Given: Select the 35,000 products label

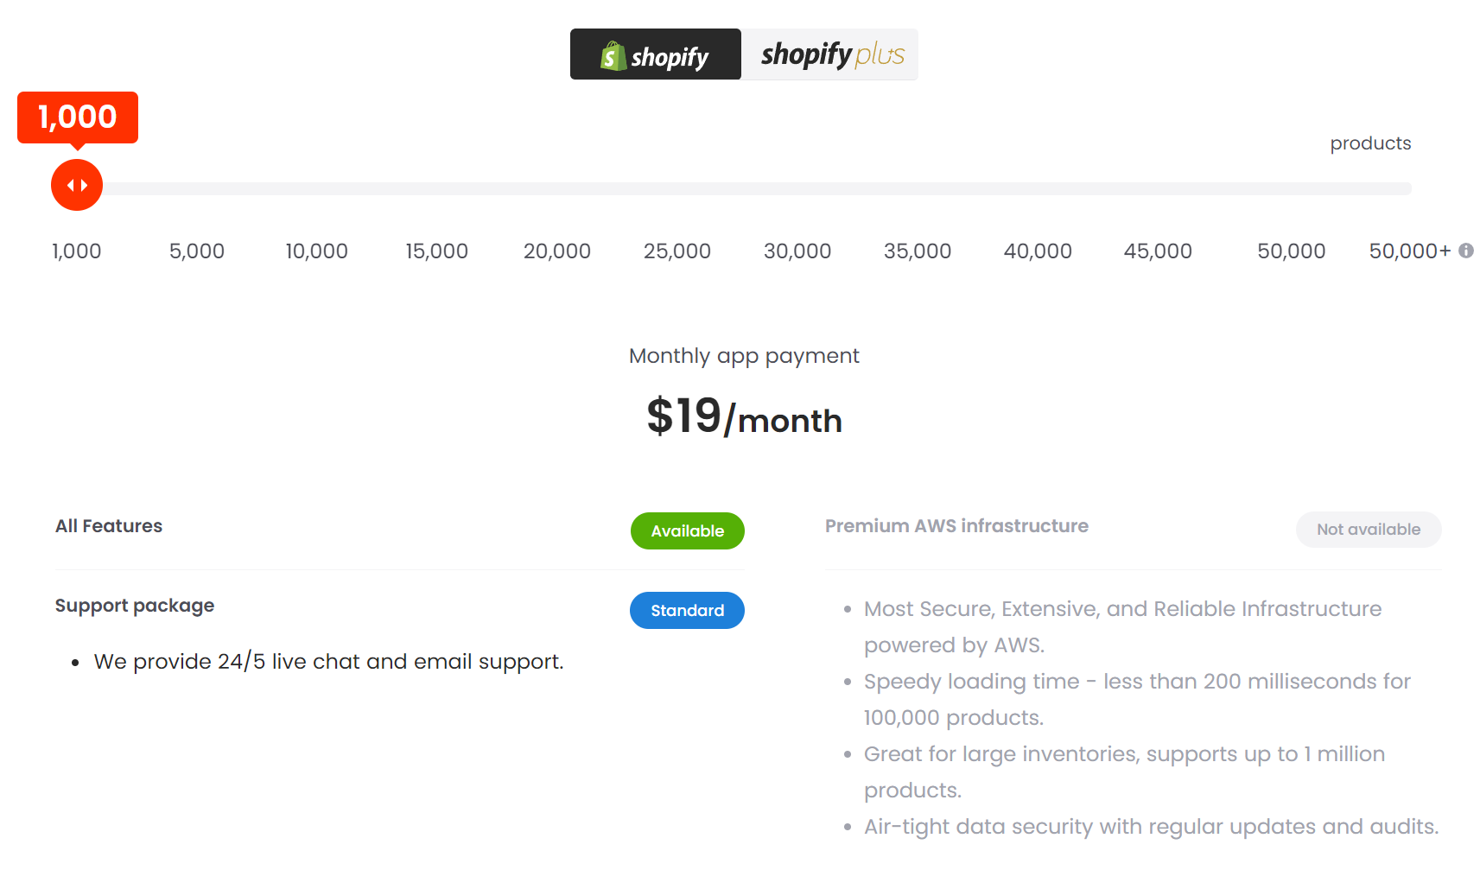Looking at the screenshot, I should pyautogui.click(x=918, y=251).
